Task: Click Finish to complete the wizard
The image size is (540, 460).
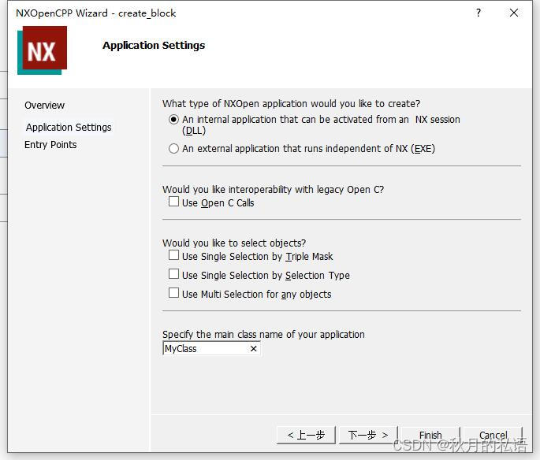Action: tap(430, 436)
